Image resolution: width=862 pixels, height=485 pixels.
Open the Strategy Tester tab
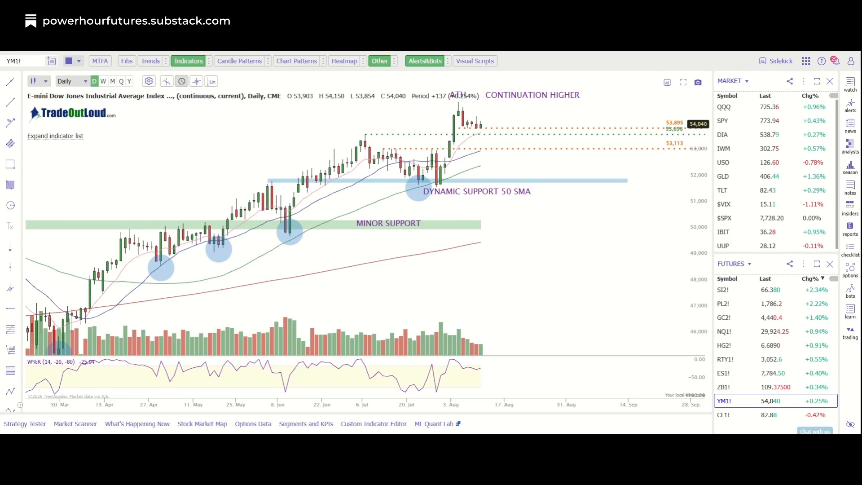click(25, 424)
